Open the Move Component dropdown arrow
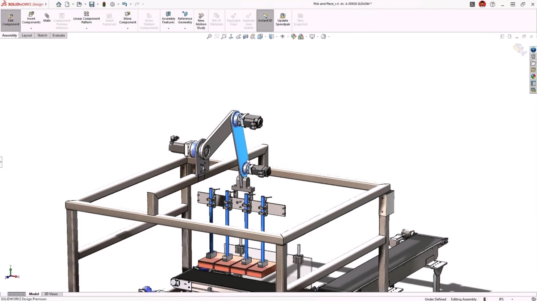The image size is (537, 301). [x=128, y=29]
